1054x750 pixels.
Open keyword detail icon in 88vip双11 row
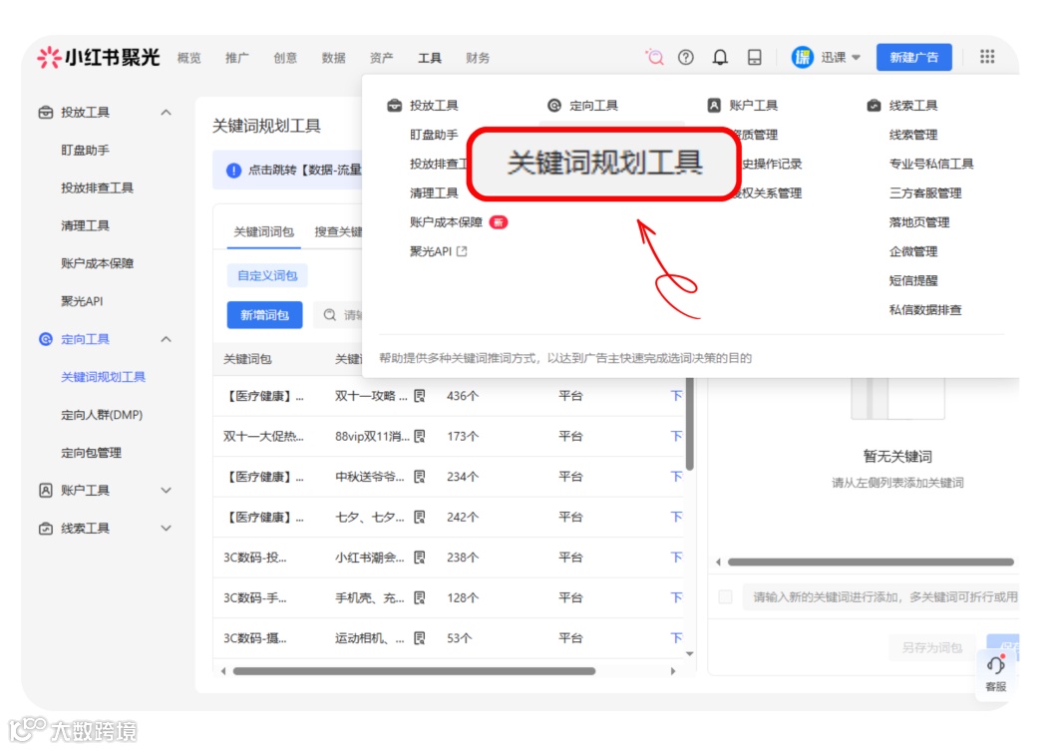pyautogui.click(x=420, y=436)
